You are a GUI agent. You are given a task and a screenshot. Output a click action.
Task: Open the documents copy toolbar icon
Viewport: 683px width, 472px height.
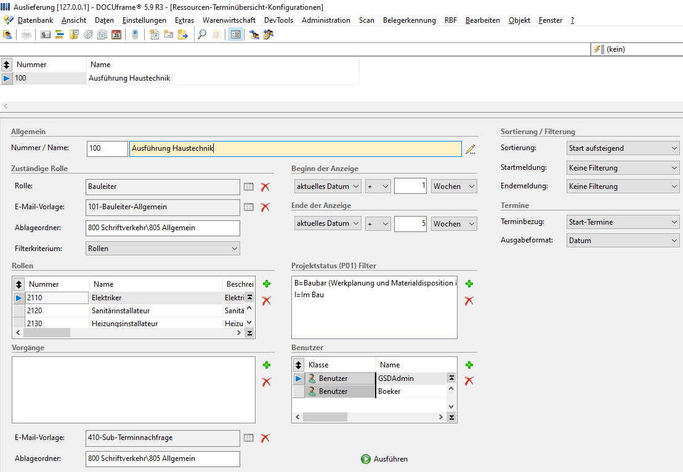(102, 35)
